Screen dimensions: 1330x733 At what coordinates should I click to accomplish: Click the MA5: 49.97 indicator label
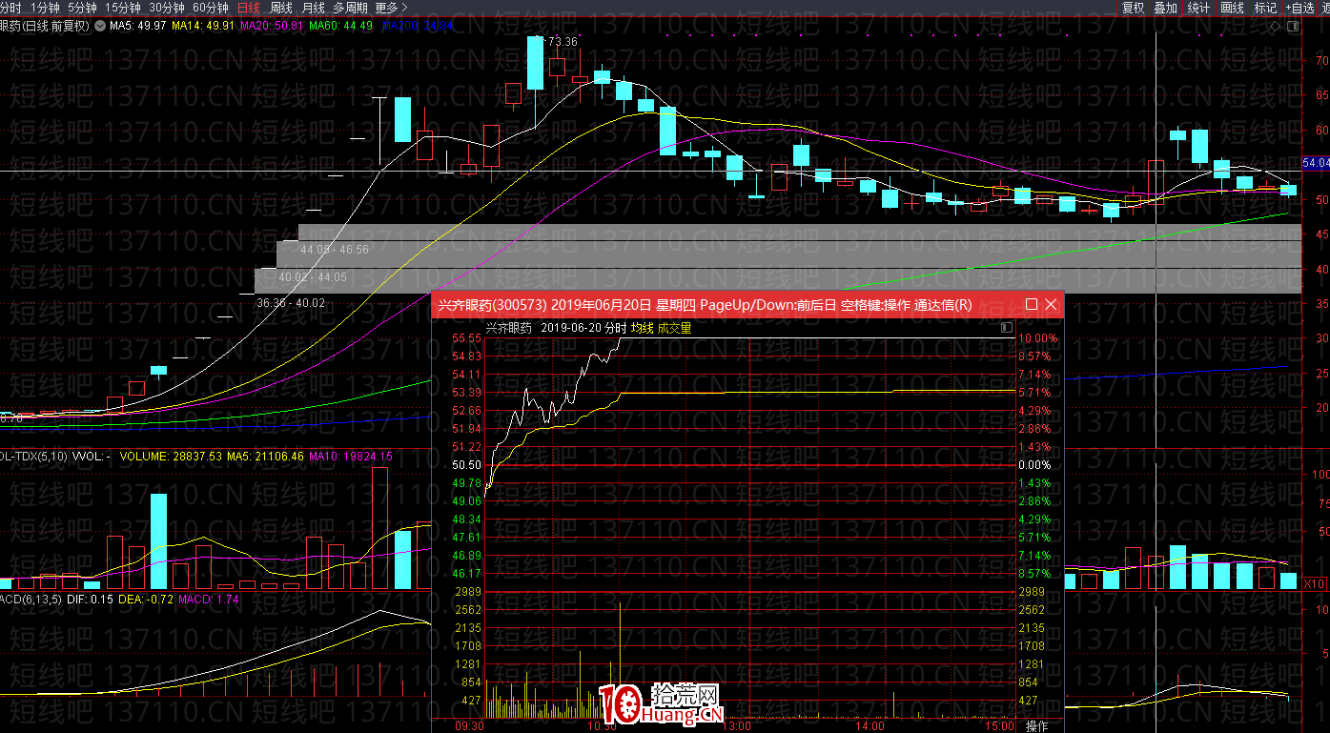138,26
